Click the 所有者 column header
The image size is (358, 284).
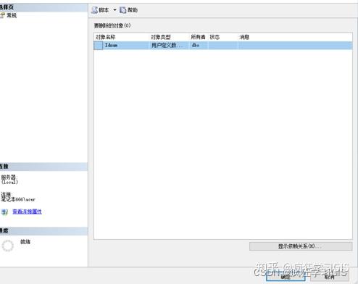pyautogui.click(x=198, y=37)
